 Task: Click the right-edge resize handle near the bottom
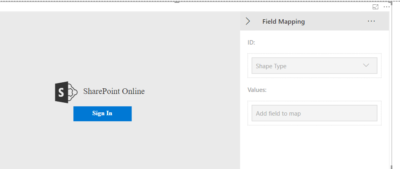391,166
